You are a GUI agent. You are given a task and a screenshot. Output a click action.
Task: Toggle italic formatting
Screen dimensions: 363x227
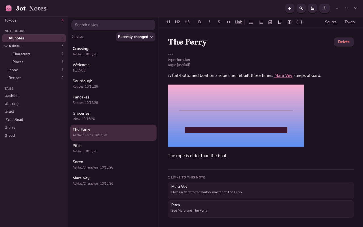point(209,22)
